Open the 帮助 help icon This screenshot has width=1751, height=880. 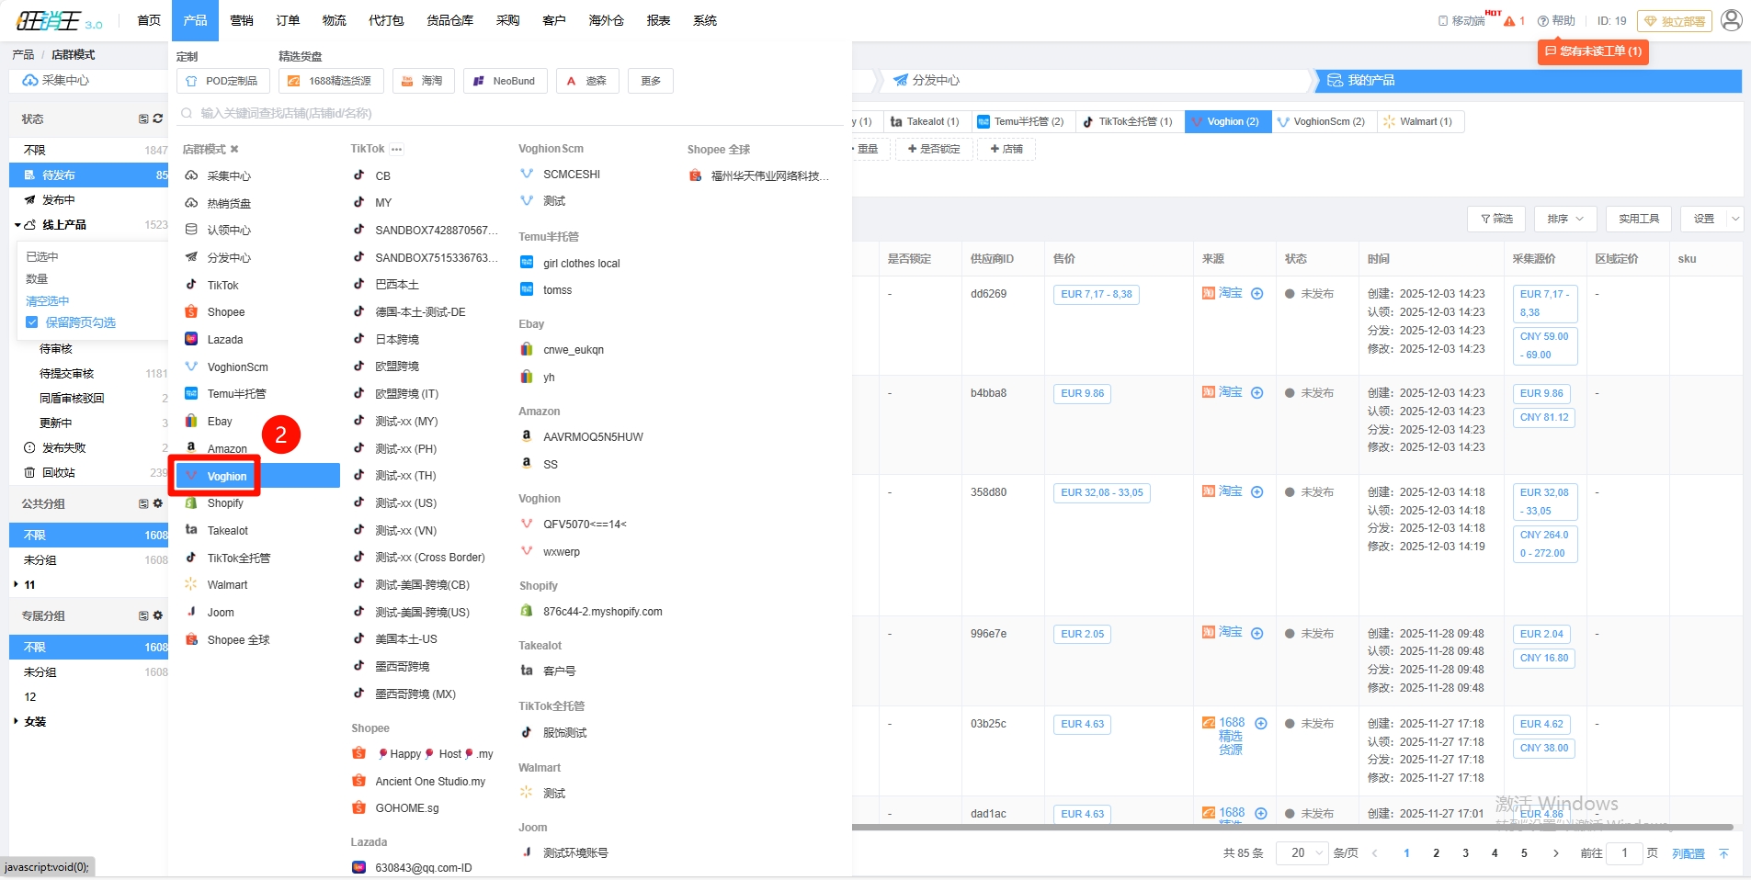click(1543, 21)
